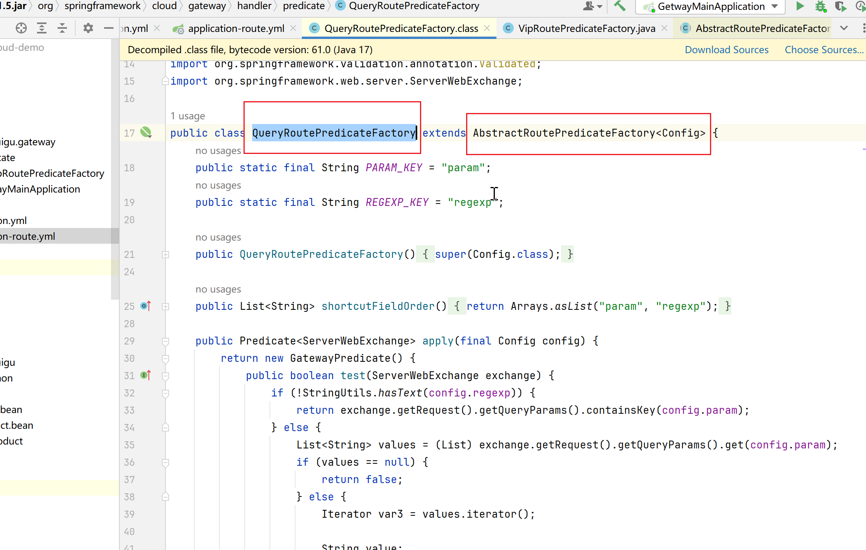Run with coverage shield icon
The height and width of the screenshot is (550, 866).
(x=840, y=6)
